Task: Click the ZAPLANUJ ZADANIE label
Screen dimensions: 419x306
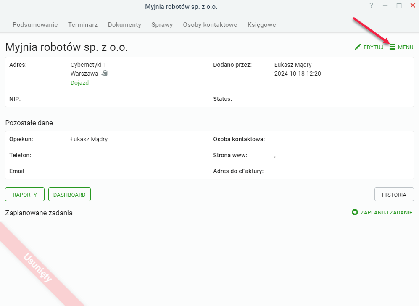Action: [x=386, y=212]
